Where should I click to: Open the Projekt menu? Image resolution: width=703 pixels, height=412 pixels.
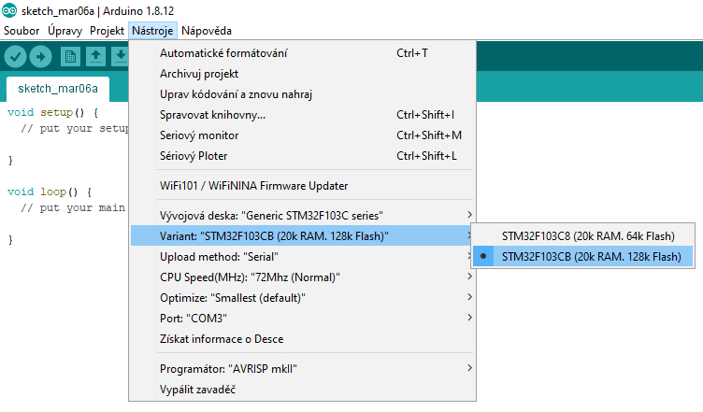(x=107, y=31)
